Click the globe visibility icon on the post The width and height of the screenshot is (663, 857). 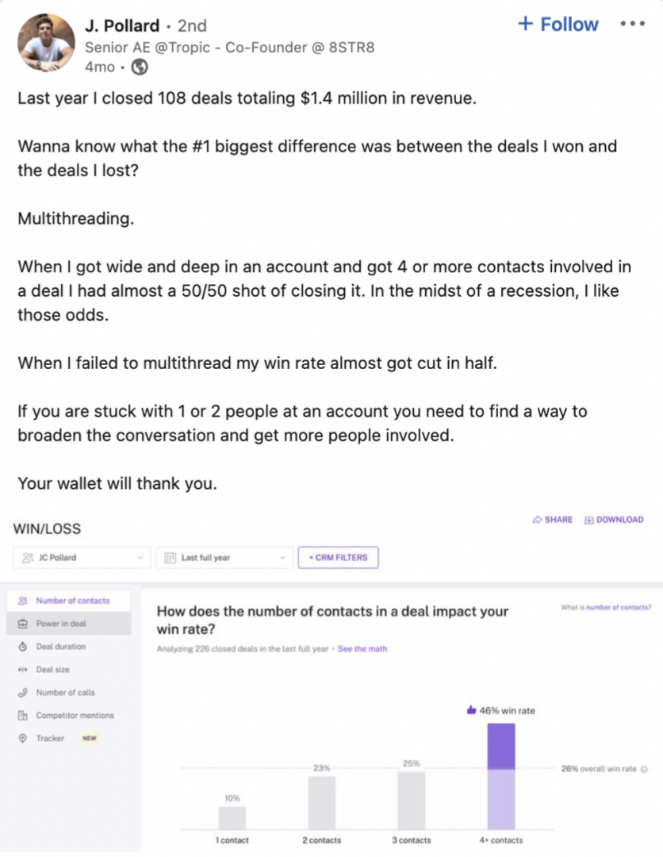(141, 67)
